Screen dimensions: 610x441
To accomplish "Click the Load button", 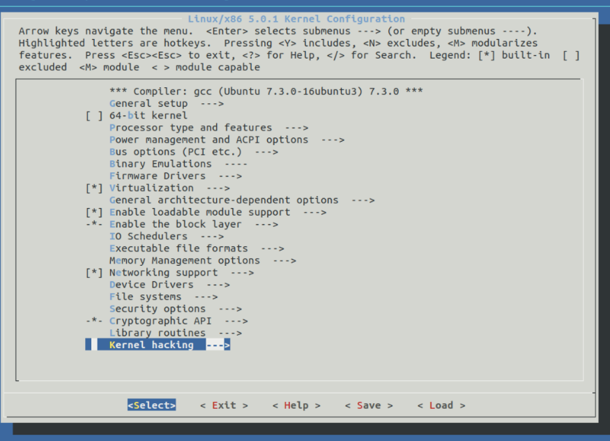I will 441,405.
